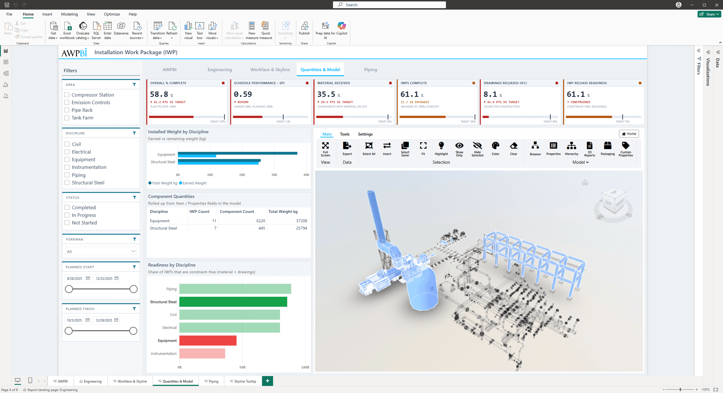Adjust the zoom level slider
Screen dimensions: 723x393
pyautogui.click(x=680, y=390)
